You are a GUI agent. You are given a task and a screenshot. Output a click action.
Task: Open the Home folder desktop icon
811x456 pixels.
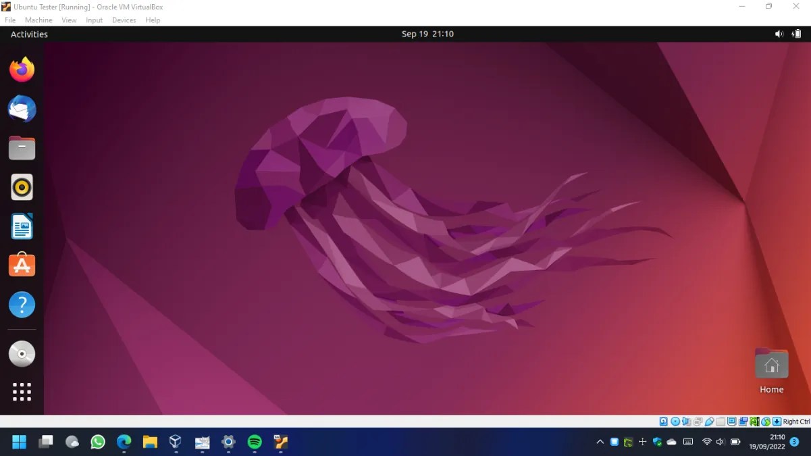coord(771,371)
